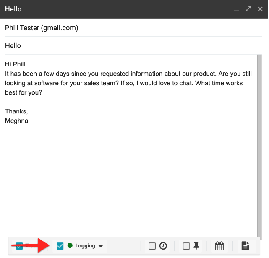Click the clock schedule icon
This screenshot has height=258, width=269.
click(163, 246)
